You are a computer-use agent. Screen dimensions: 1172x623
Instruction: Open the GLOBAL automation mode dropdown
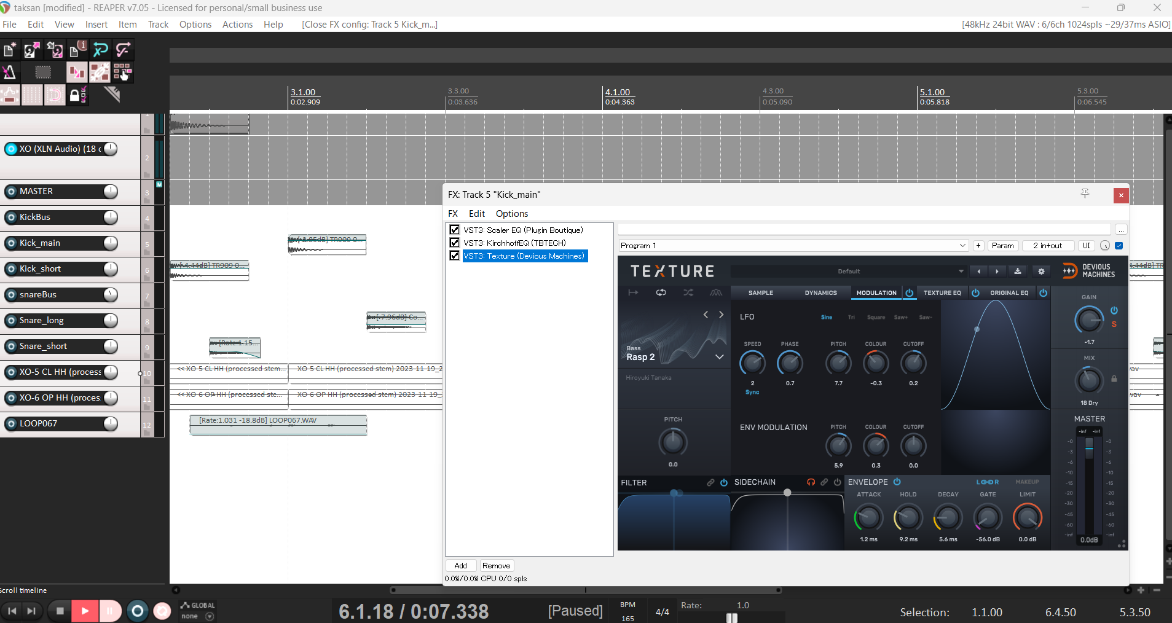(210, 616)
